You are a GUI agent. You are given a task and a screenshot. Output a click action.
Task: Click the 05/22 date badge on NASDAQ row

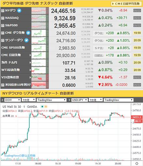tap(137, 18)
